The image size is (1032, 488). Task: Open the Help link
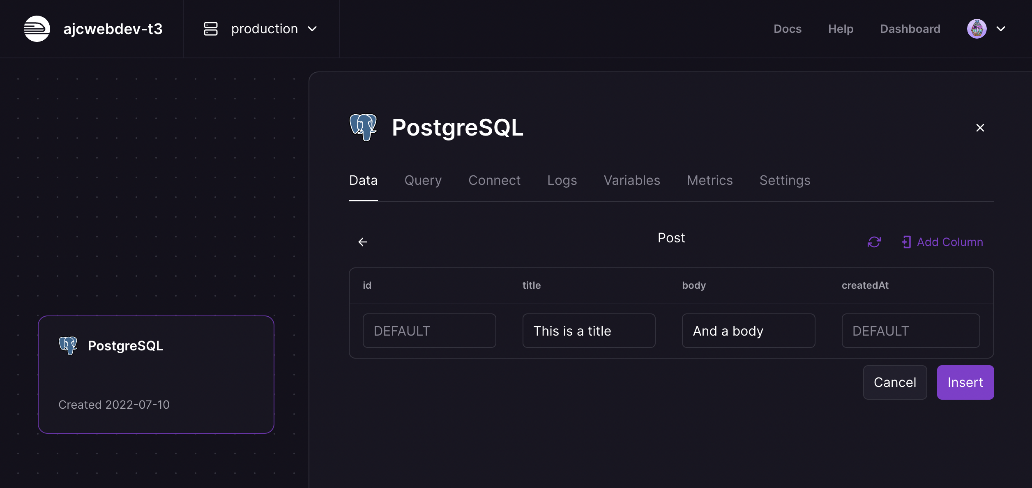point(841,29)
